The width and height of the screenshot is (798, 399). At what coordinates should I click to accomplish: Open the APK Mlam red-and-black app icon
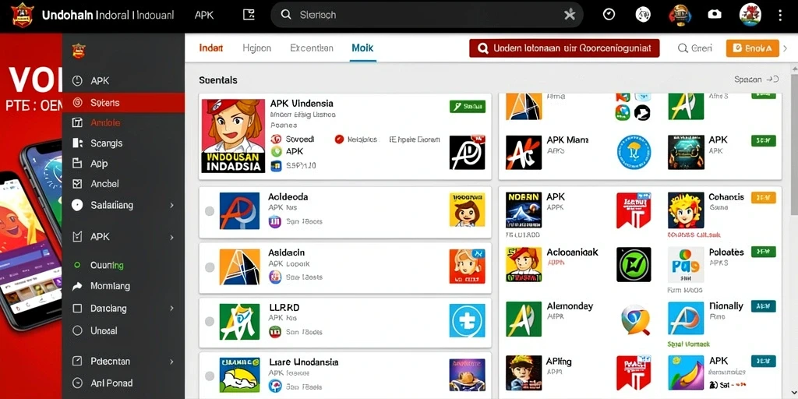click(523, 152)
